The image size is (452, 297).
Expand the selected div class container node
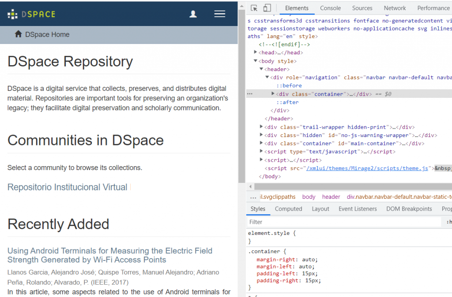(x=273, y=93)
